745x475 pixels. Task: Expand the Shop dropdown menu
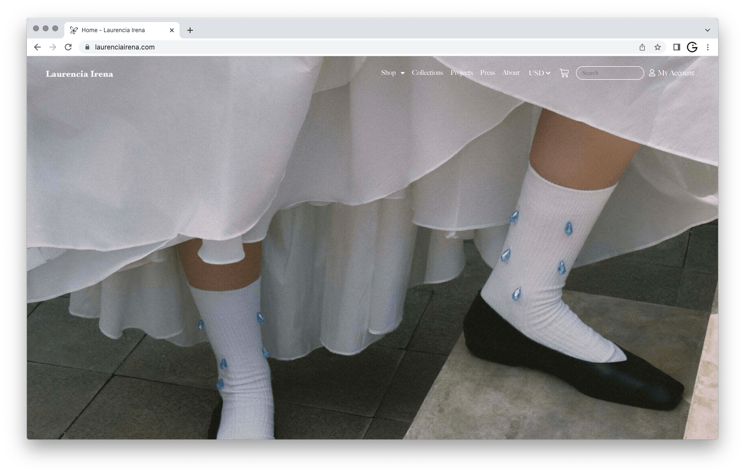(393, 73)
